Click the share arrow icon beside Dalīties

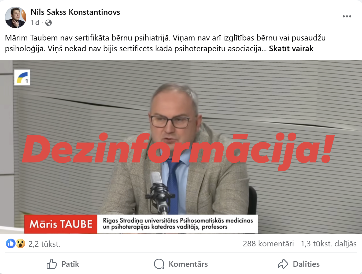tap(283, 264)
